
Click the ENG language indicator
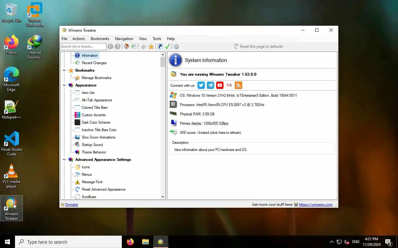pyautogui.click(x=356, y=242)
